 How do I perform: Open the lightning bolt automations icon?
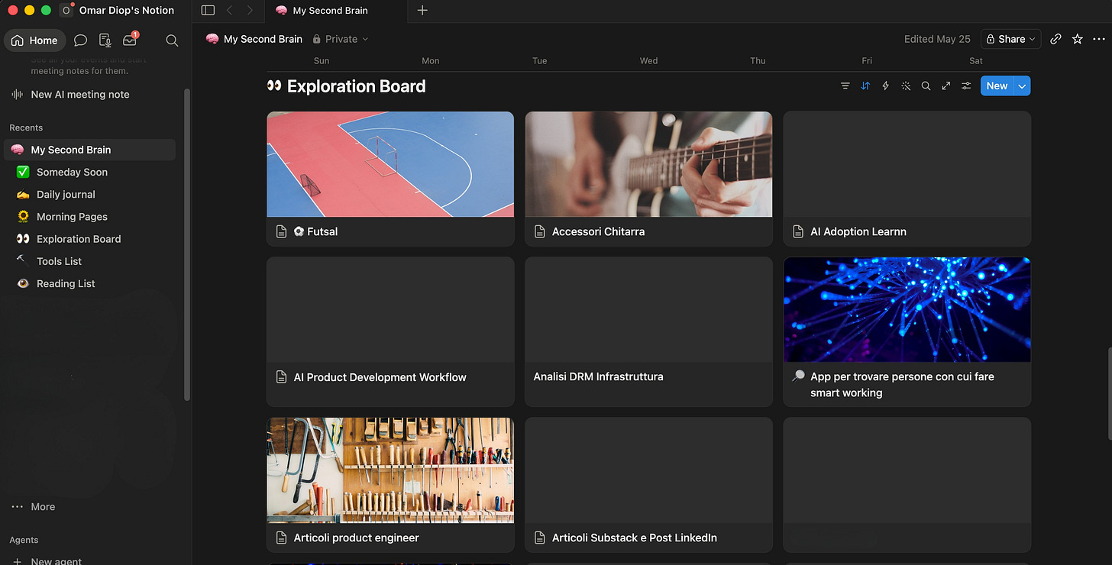(886, 86)
